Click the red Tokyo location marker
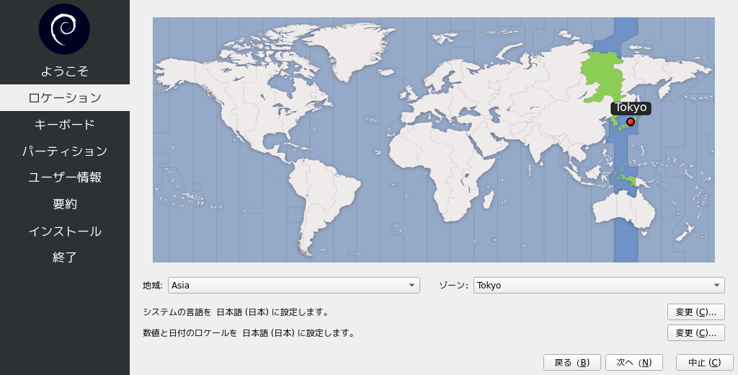 tap(631, 123)
